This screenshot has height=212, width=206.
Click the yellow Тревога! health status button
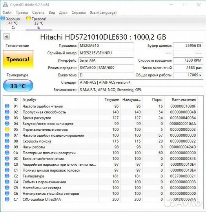[x=18, y=59]
